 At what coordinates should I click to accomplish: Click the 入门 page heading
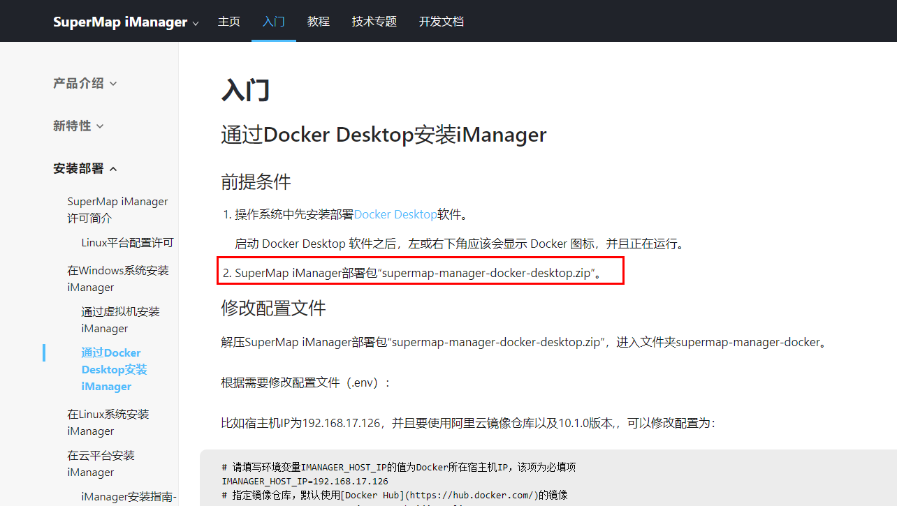click(245, 91)
